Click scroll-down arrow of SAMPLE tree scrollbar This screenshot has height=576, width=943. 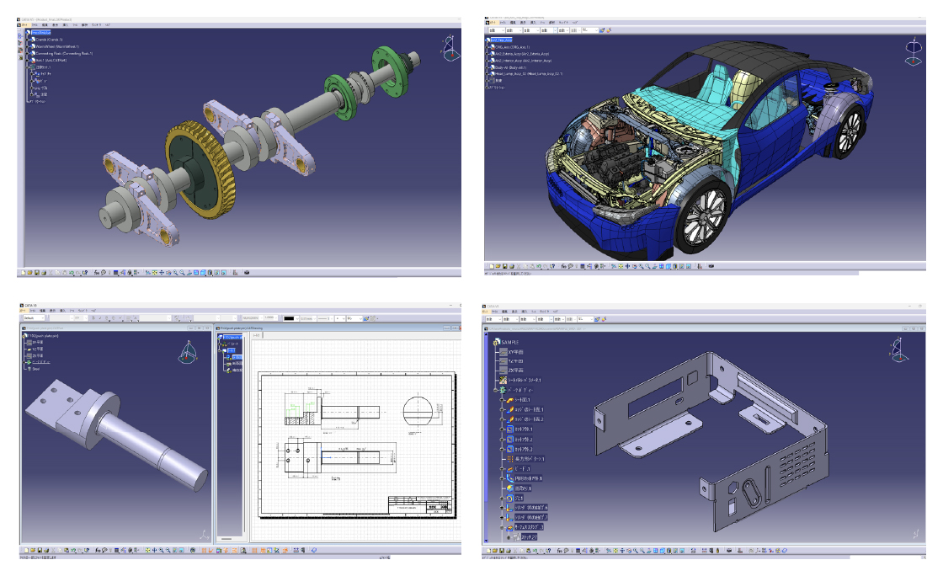point(486,541)
